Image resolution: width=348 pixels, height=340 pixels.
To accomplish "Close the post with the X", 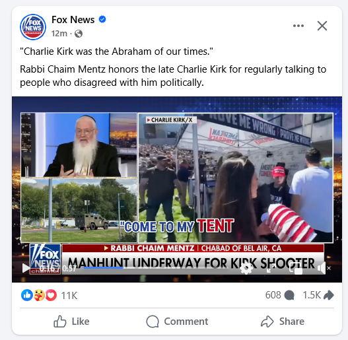I will (322, 26).
